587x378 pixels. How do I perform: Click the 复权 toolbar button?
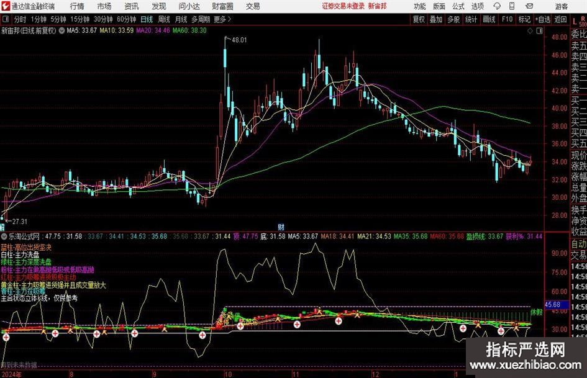coord(419,19)
